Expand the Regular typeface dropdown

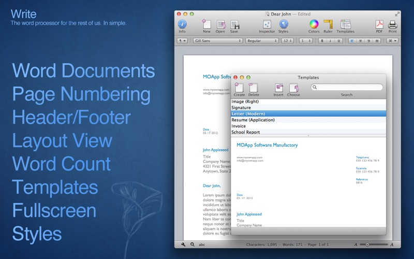pos(261,40)
